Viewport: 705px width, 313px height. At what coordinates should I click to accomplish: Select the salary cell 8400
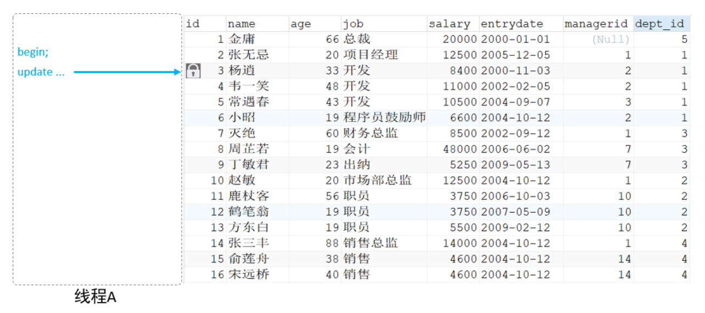(463, 71)
